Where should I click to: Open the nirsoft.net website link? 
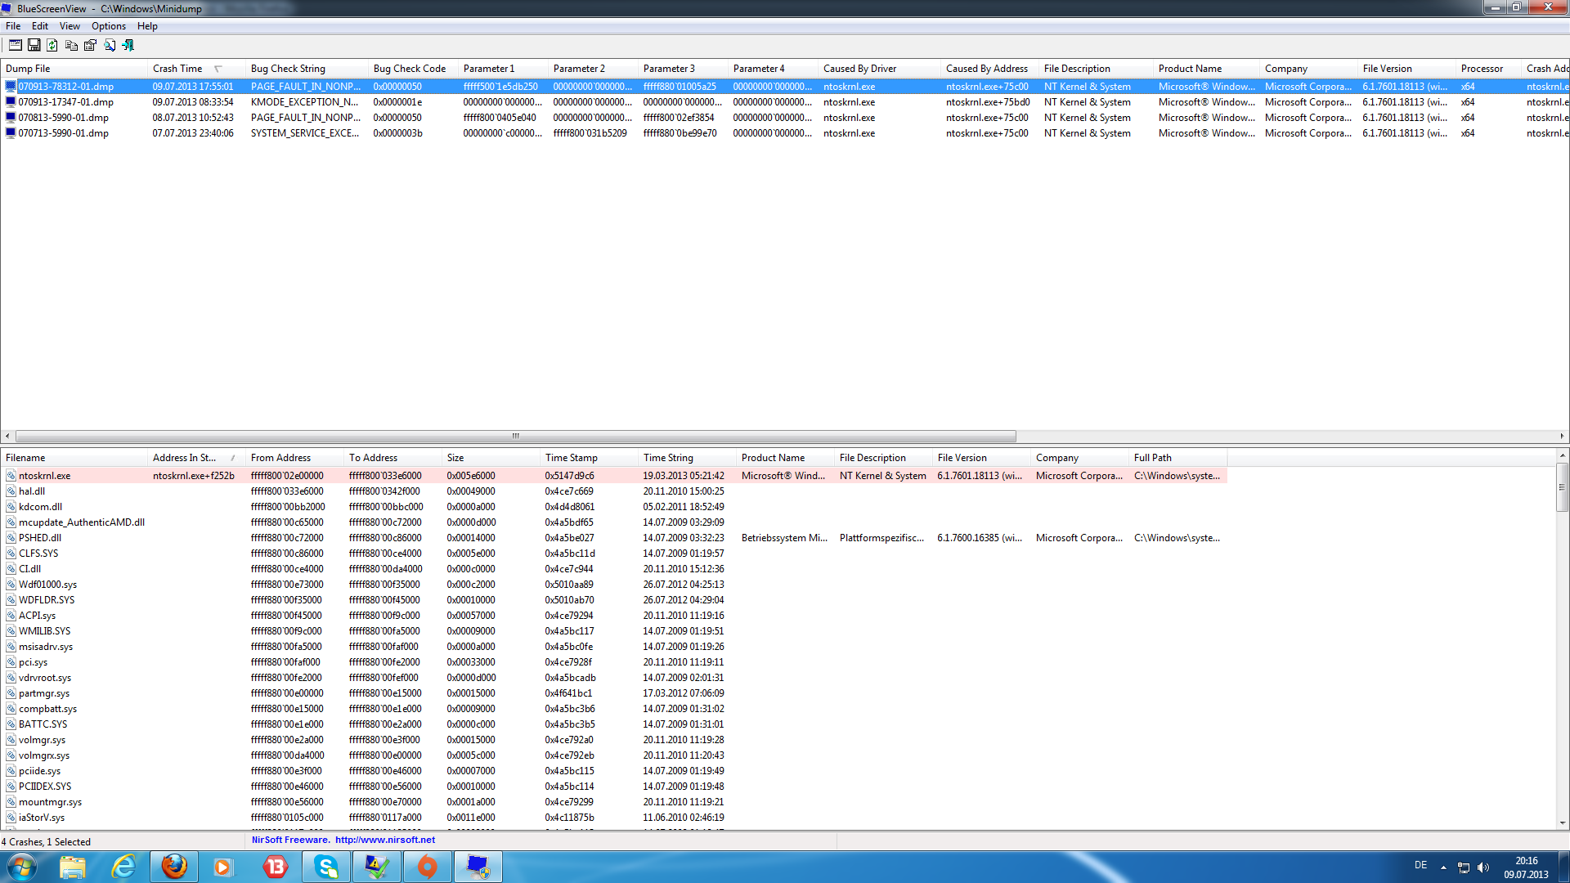click(x=384, y=840)
